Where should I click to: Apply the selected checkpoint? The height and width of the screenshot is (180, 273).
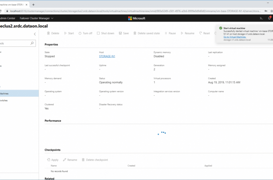[53, 160]
